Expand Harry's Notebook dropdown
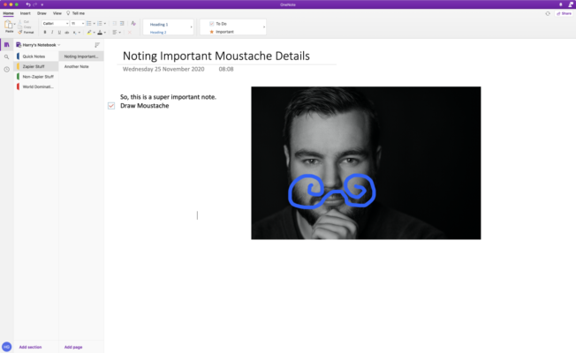Image resolution: width=576 pixels, height=353 pixels. coord(39,45)
